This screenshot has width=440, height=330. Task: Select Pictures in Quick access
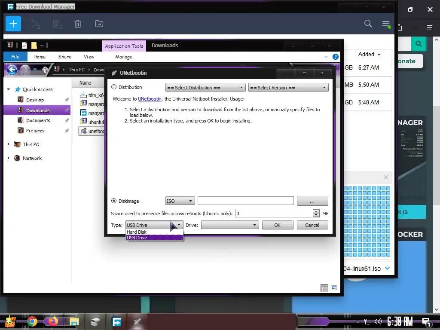pyautogui.click(x=35, y=131)
